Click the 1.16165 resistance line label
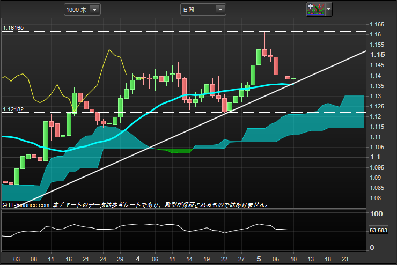Image resolution: width=397 pixels, height=265 pixels. [x=13, y=27]
